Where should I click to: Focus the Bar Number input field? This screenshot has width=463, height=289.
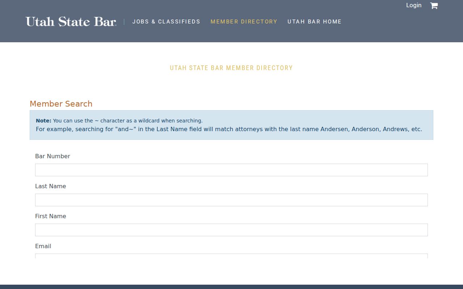coord(231,170)
